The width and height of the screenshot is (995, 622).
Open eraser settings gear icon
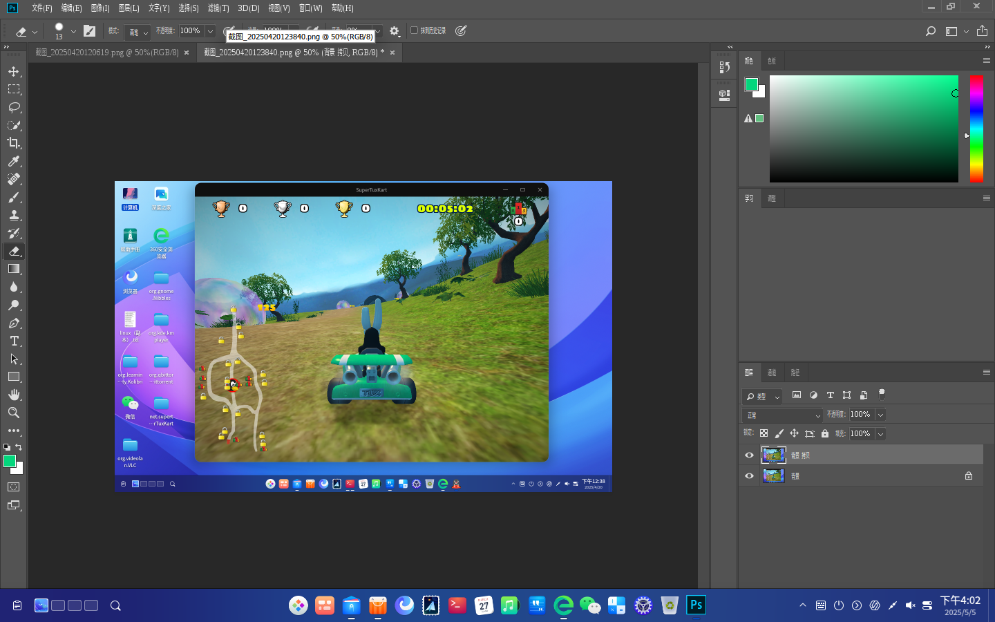[395, 31]
